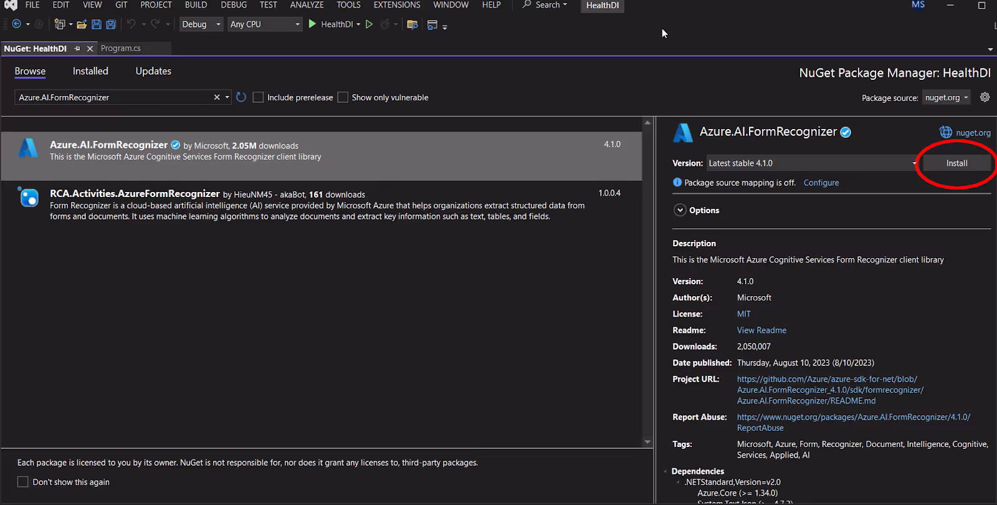The width and height of the screenshot is (997, 505).
Task: Open the search history dropdown arrow
Action: coord(227,97)
